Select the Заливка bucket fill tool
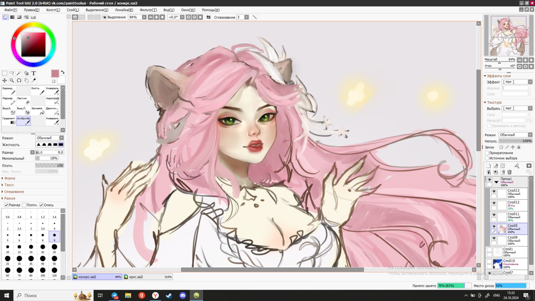 [38, 111]
